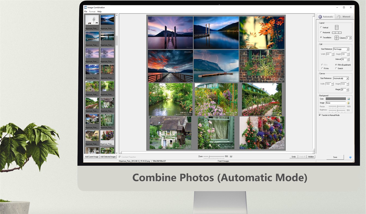Open the Format menu
Screen dimensions: 366x214
[92, 11]
